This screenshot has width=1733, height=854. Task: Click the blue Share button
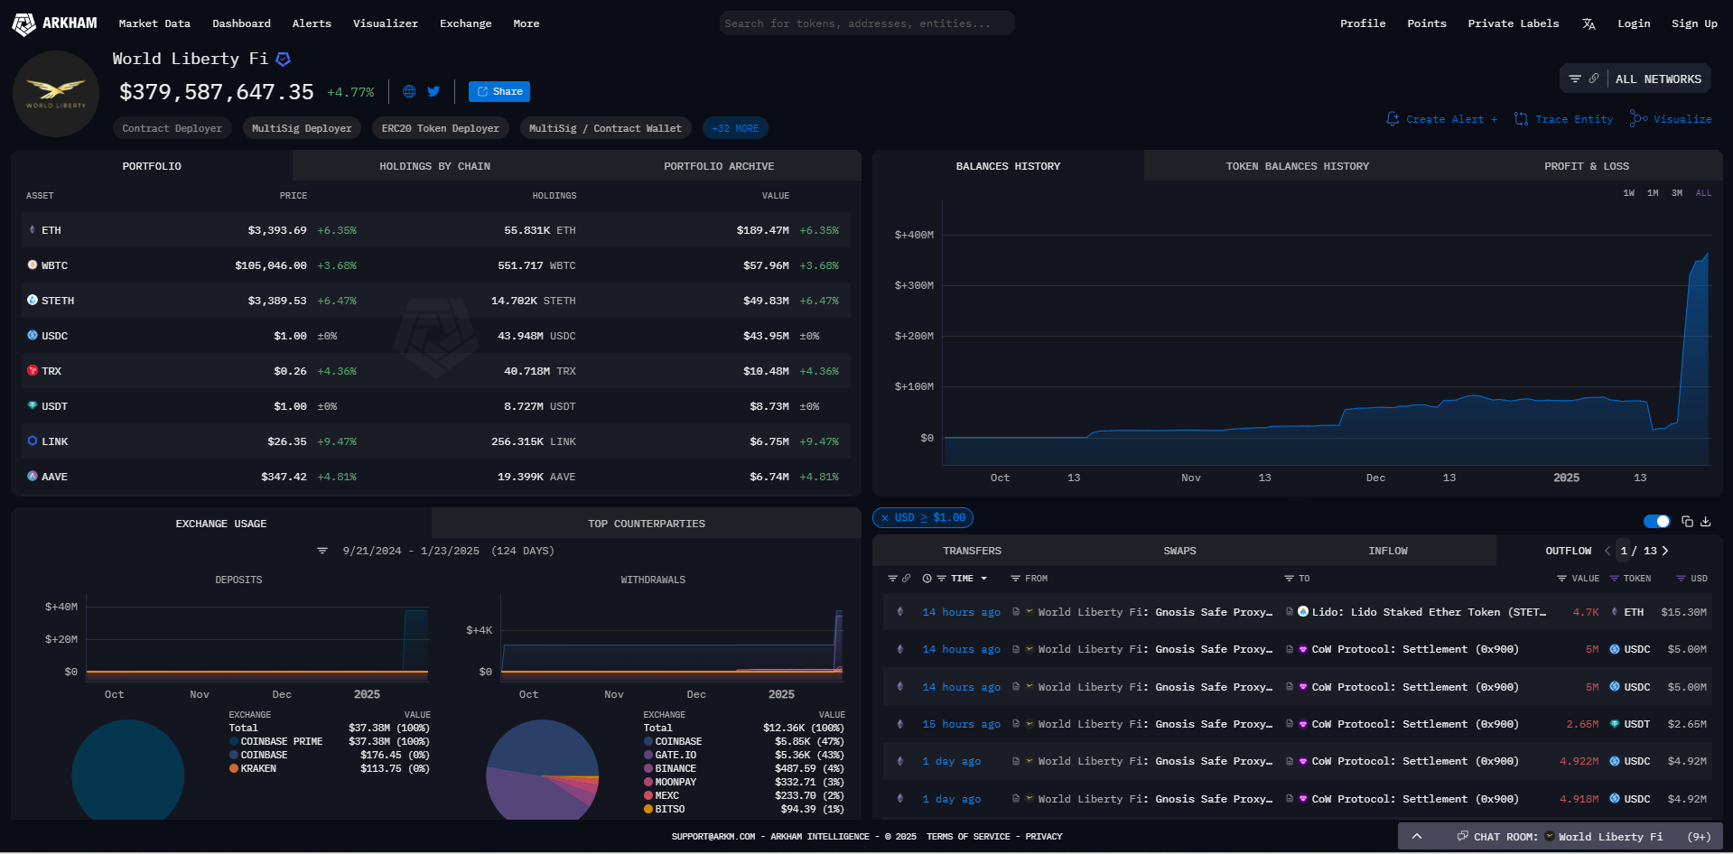click(x=499, y=91)
